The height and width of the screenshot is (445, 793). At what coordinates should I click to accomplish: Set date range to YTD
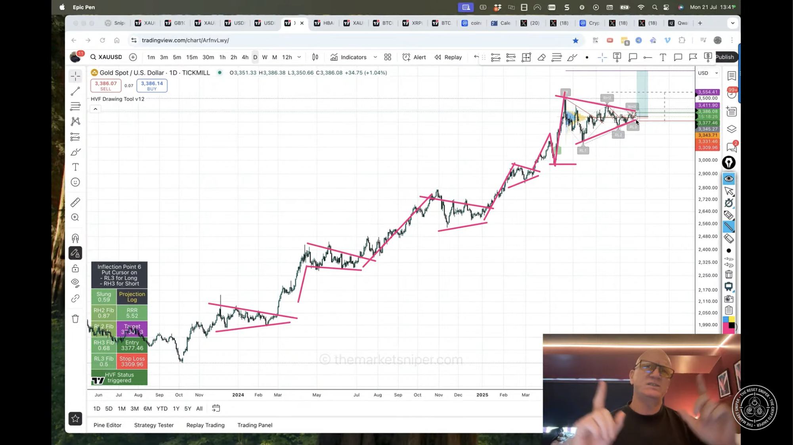[162, 409]
